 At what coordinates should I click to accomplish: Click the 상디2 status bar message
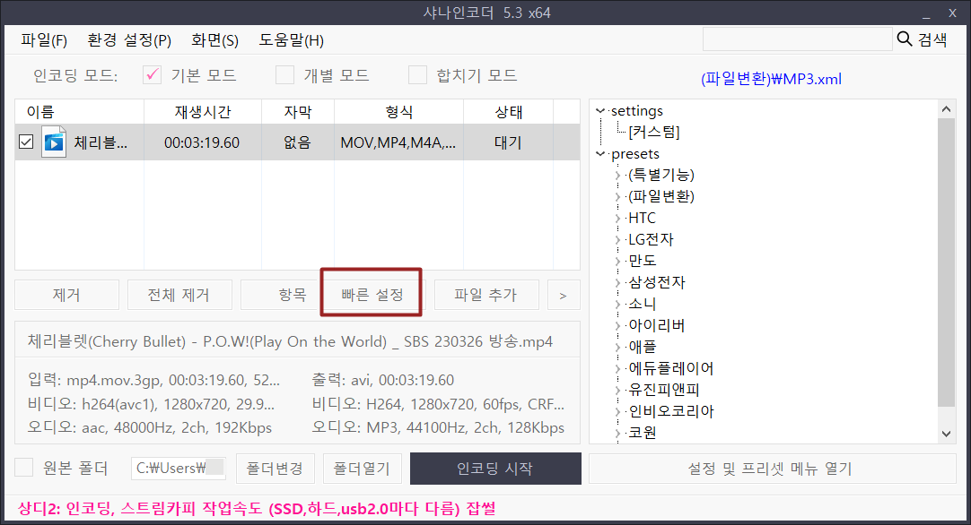[x=257, y=509]
